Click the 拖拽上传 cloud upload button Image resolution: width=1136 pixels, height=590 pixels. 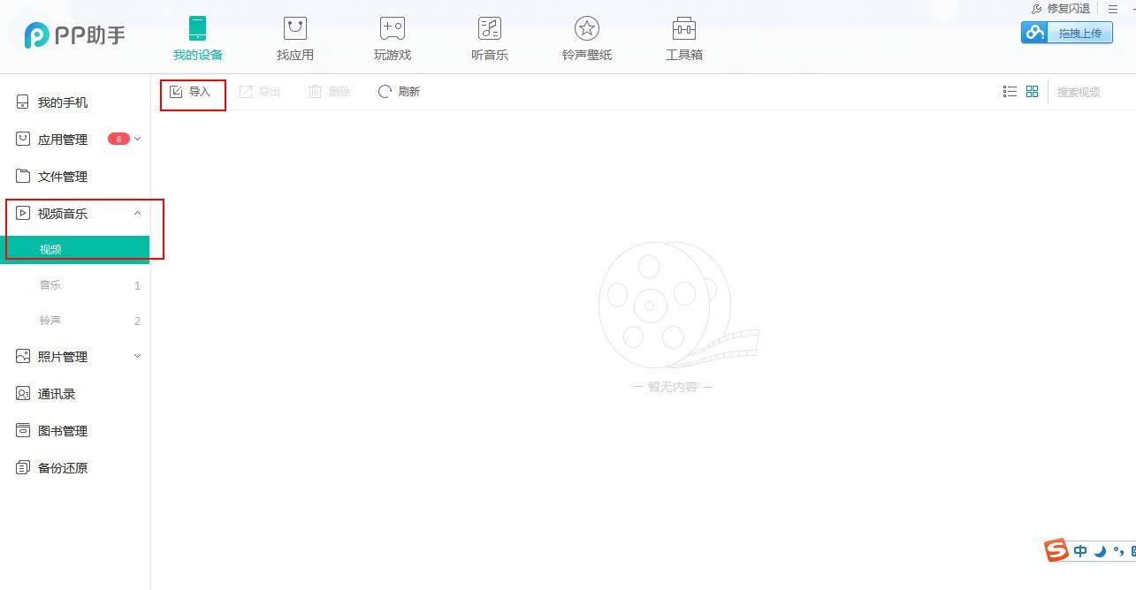(x=1066, y=33)
